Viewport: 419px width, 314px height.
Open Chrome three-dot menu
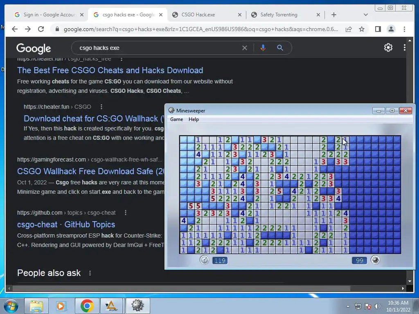(405, 29)
